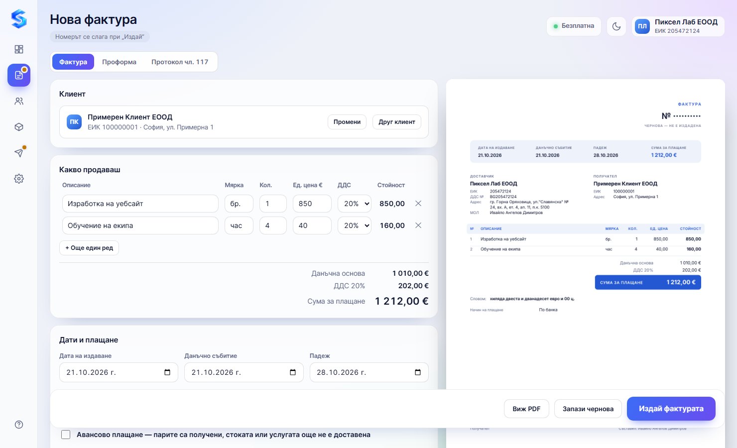
Task: Switch to the Проформа tab
Action: tap(119, 62)
